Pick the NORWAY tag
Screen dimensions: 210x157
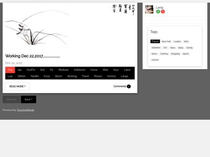click(x=156, y=48)
